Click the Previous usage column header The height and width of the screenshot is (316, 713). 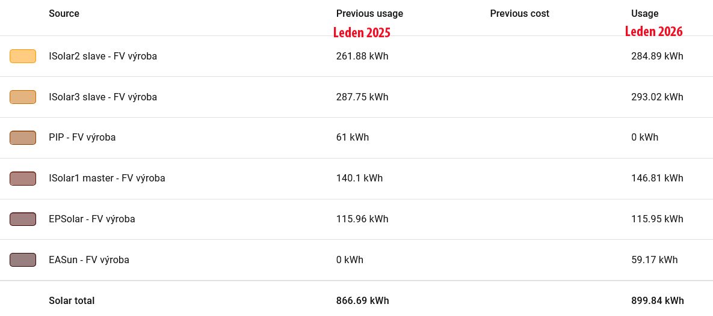click(x=369, y=13)
